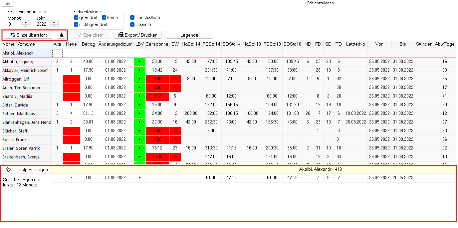Toggle the Beamte checkbox
This screenshot has height=228, width=458.
point(132,24)
